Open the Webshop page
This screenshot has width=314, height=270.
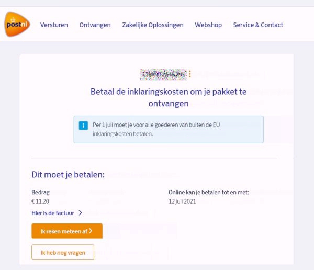click(208, 25)
